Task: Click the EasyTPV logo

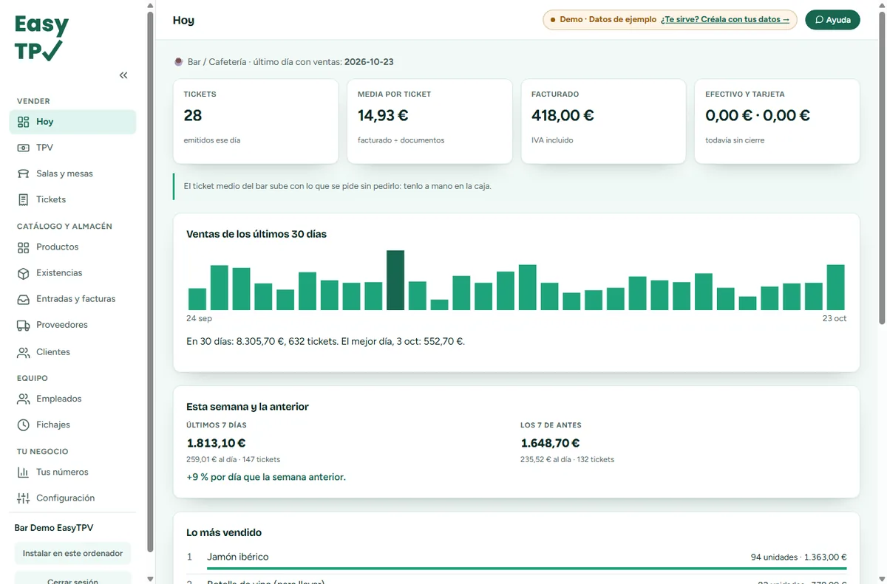Action: coord(41,38)
